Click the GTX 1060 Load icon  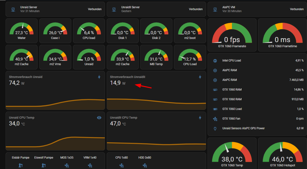click(x=215, y=109)
